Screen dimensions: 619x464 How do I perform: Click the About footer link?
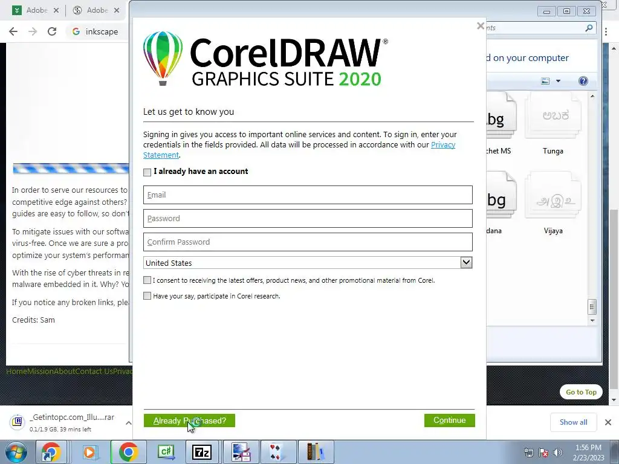tap(64, 372)
